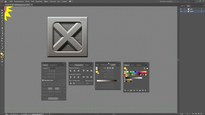The image size is (205, 115).
Task: Distribute objects by right edges
Action: 91,77
